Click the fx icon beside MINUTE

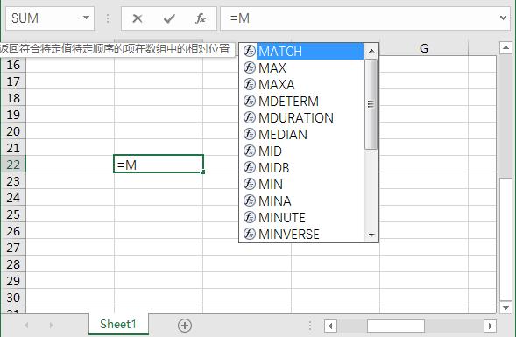pyautogui.click(x=250, y=217)
